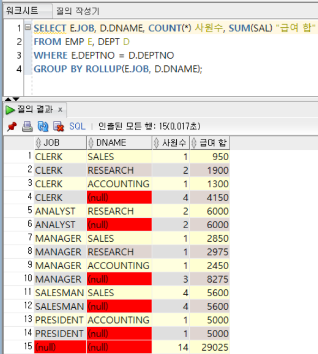
Task: Switch to the 워크시트 tab
Action: [27, 10]
